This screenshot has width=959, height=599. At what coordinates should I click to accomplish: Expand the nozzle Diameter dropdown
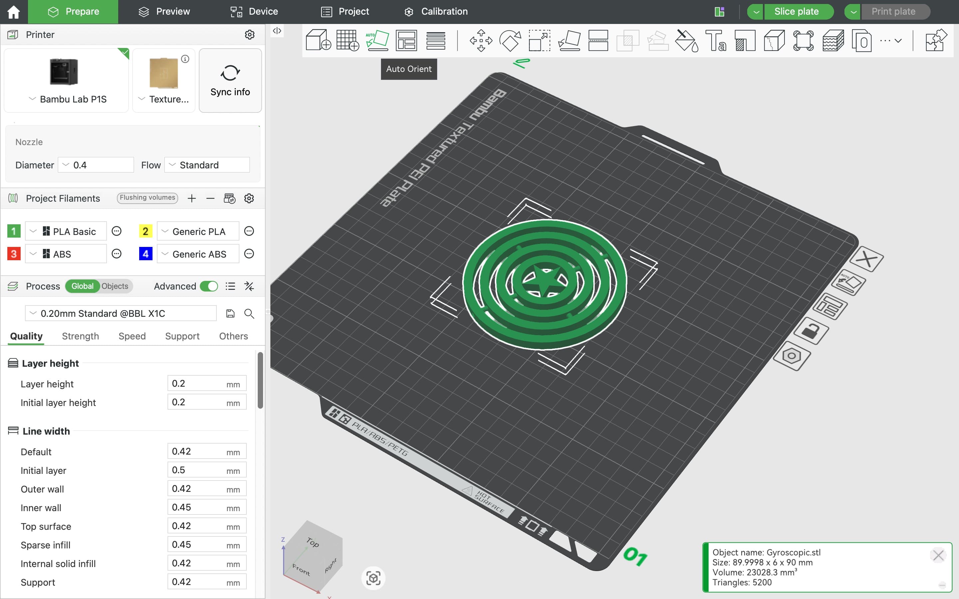tap(96, 165)
